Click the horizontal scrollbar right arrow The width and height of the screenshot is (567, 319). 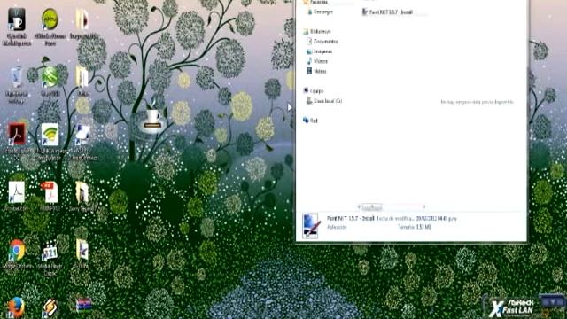(424, 206)
